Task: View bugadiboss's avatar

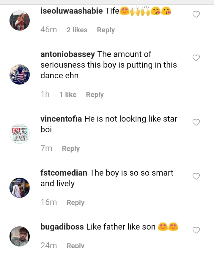Action: pyautogui.click(x=20, y=236)
